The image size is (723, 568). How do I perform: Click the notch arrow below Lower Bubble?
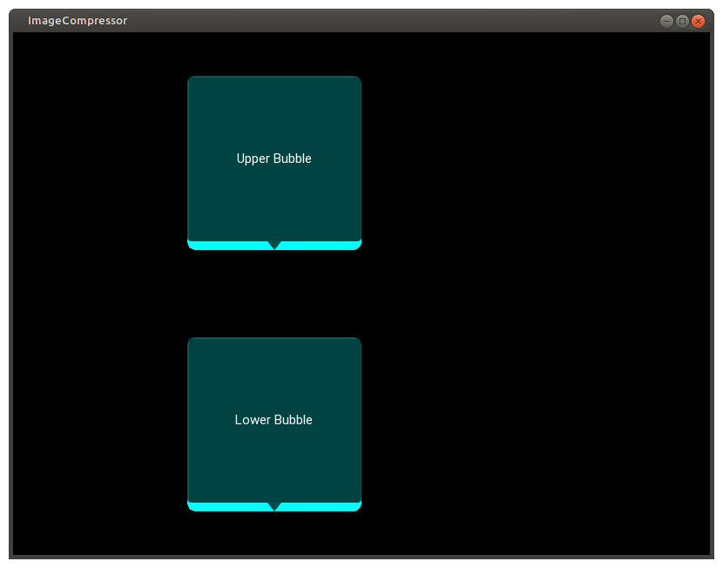[274, 507]
